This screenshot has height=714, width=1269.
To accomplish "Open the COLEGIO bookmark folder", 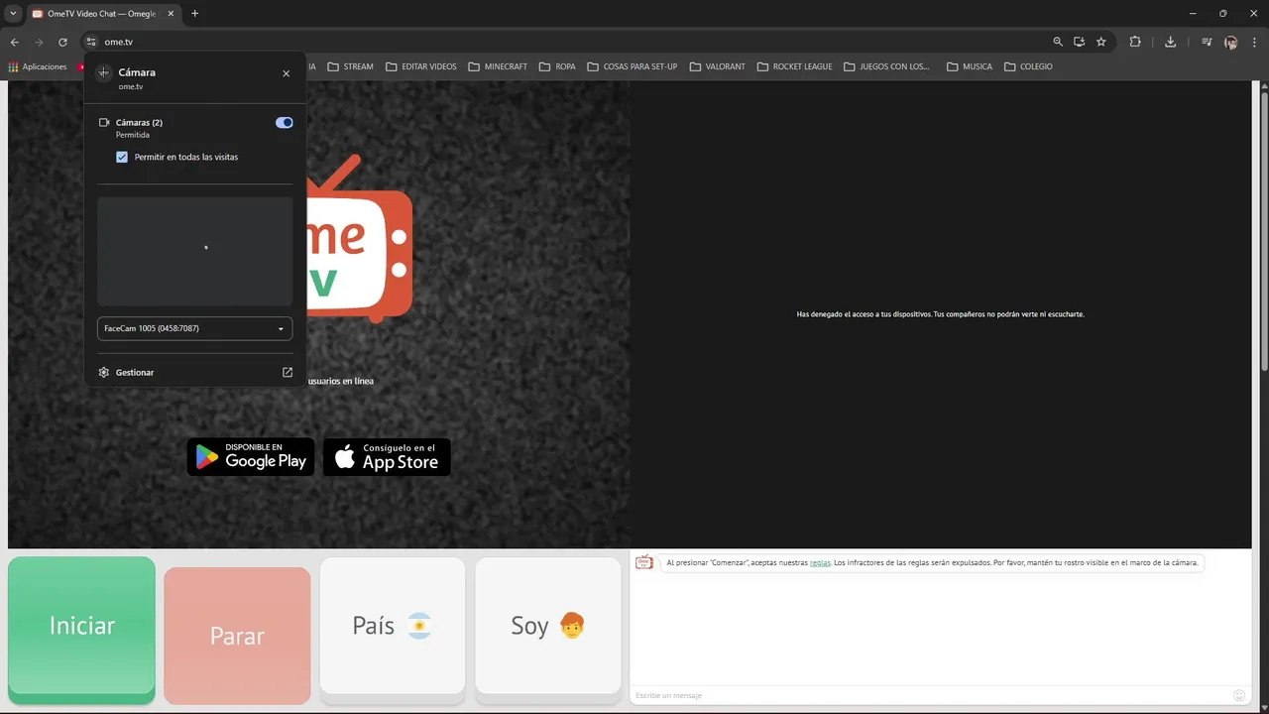I will tap(1029, 66).
